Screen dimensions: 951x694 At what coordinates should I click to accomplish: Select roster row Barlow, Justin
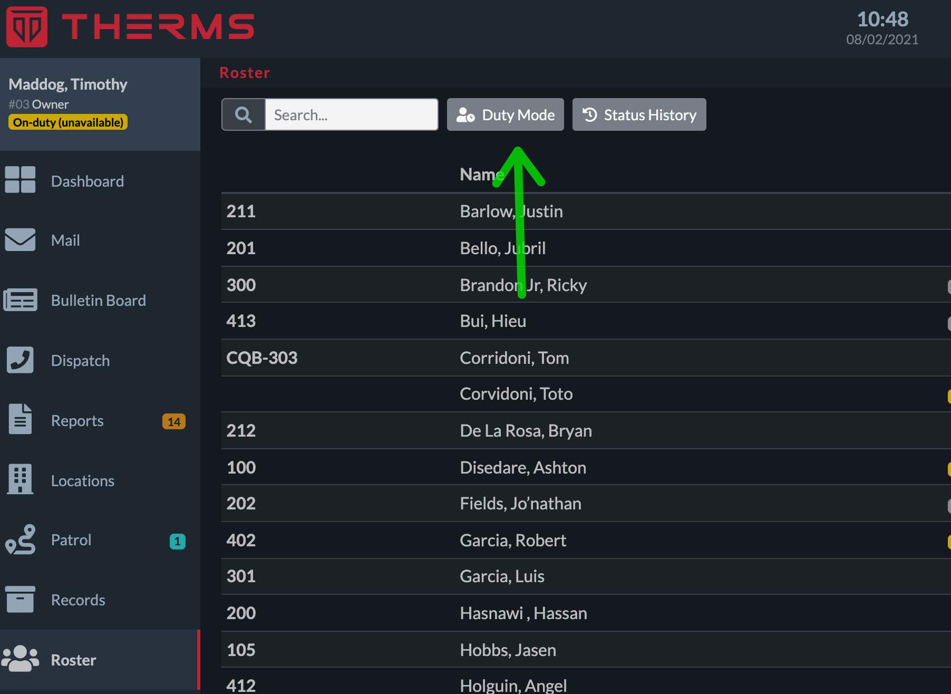pos(511,211)
